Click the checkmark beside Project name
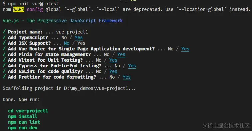The height and width of the screenshot is (131, 252). coord(4,32)
